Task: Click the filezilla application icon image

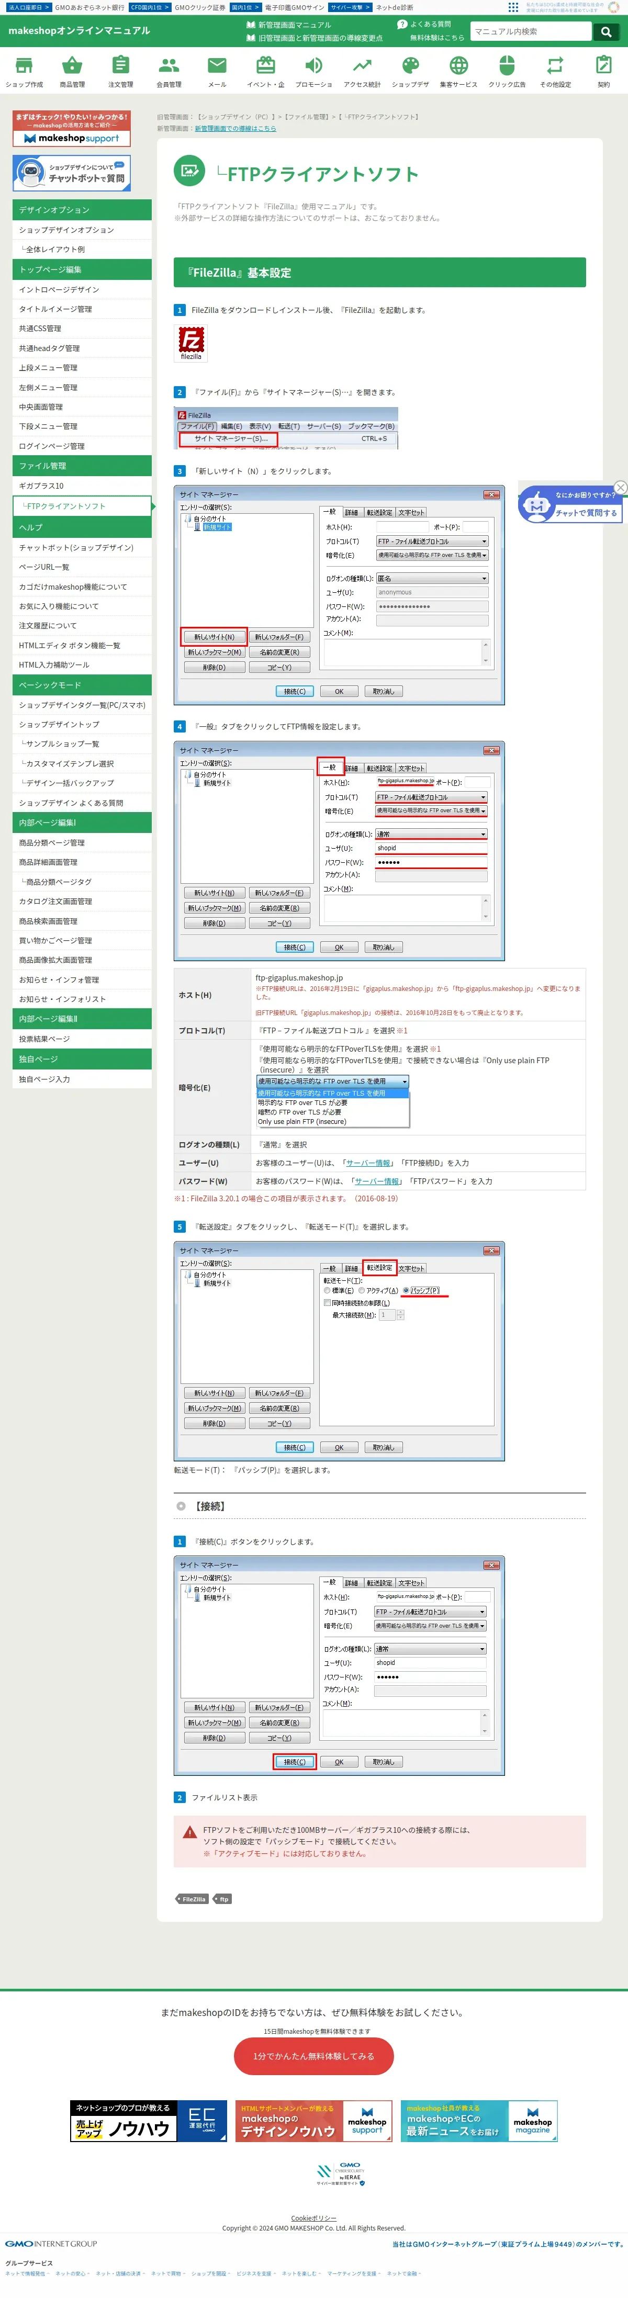Action: click(191, 343)
